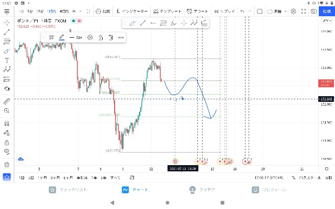Select the Text annotation tool

[7, 61]
